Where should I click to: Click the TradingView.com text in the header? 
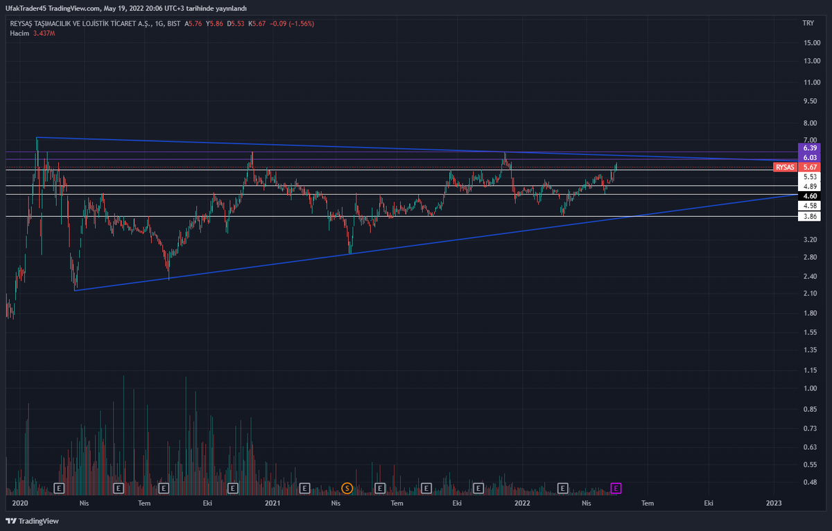click(x=74, y=8)
